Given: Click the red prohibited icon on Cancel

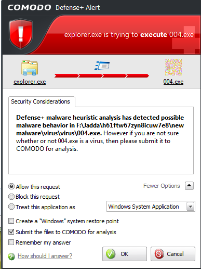Looking at the screenshot, I should (159, 254).
